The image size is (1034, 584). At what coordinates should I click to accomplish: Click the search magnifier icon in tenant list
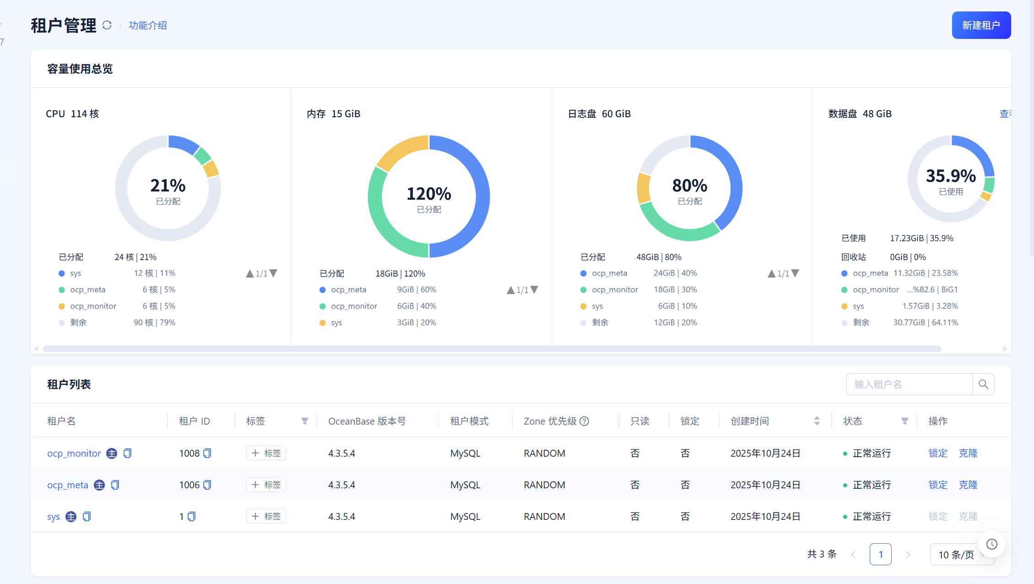(983, 384)
